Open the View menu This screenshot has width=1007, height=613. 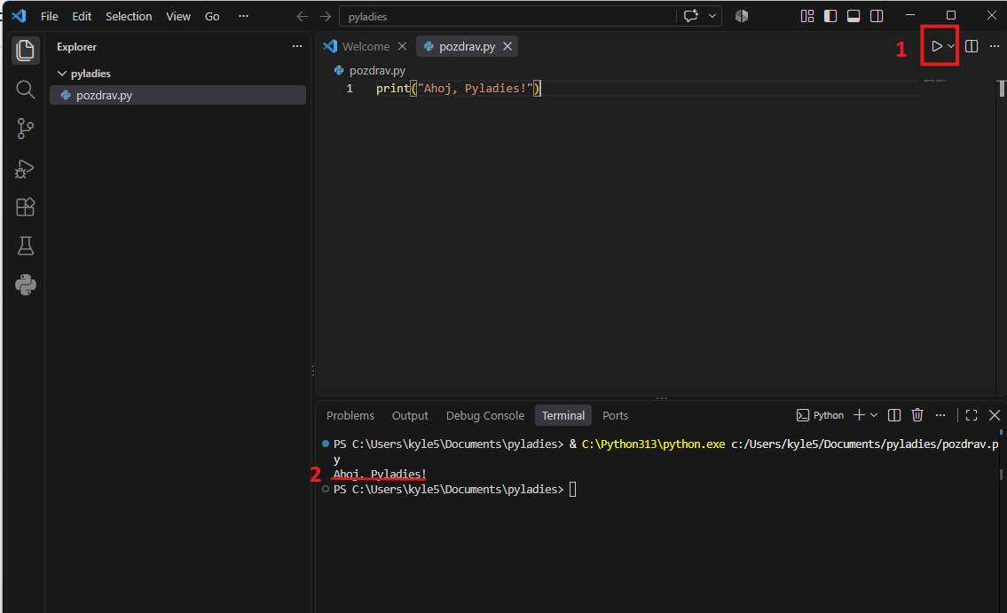click(x=178, y=17)
